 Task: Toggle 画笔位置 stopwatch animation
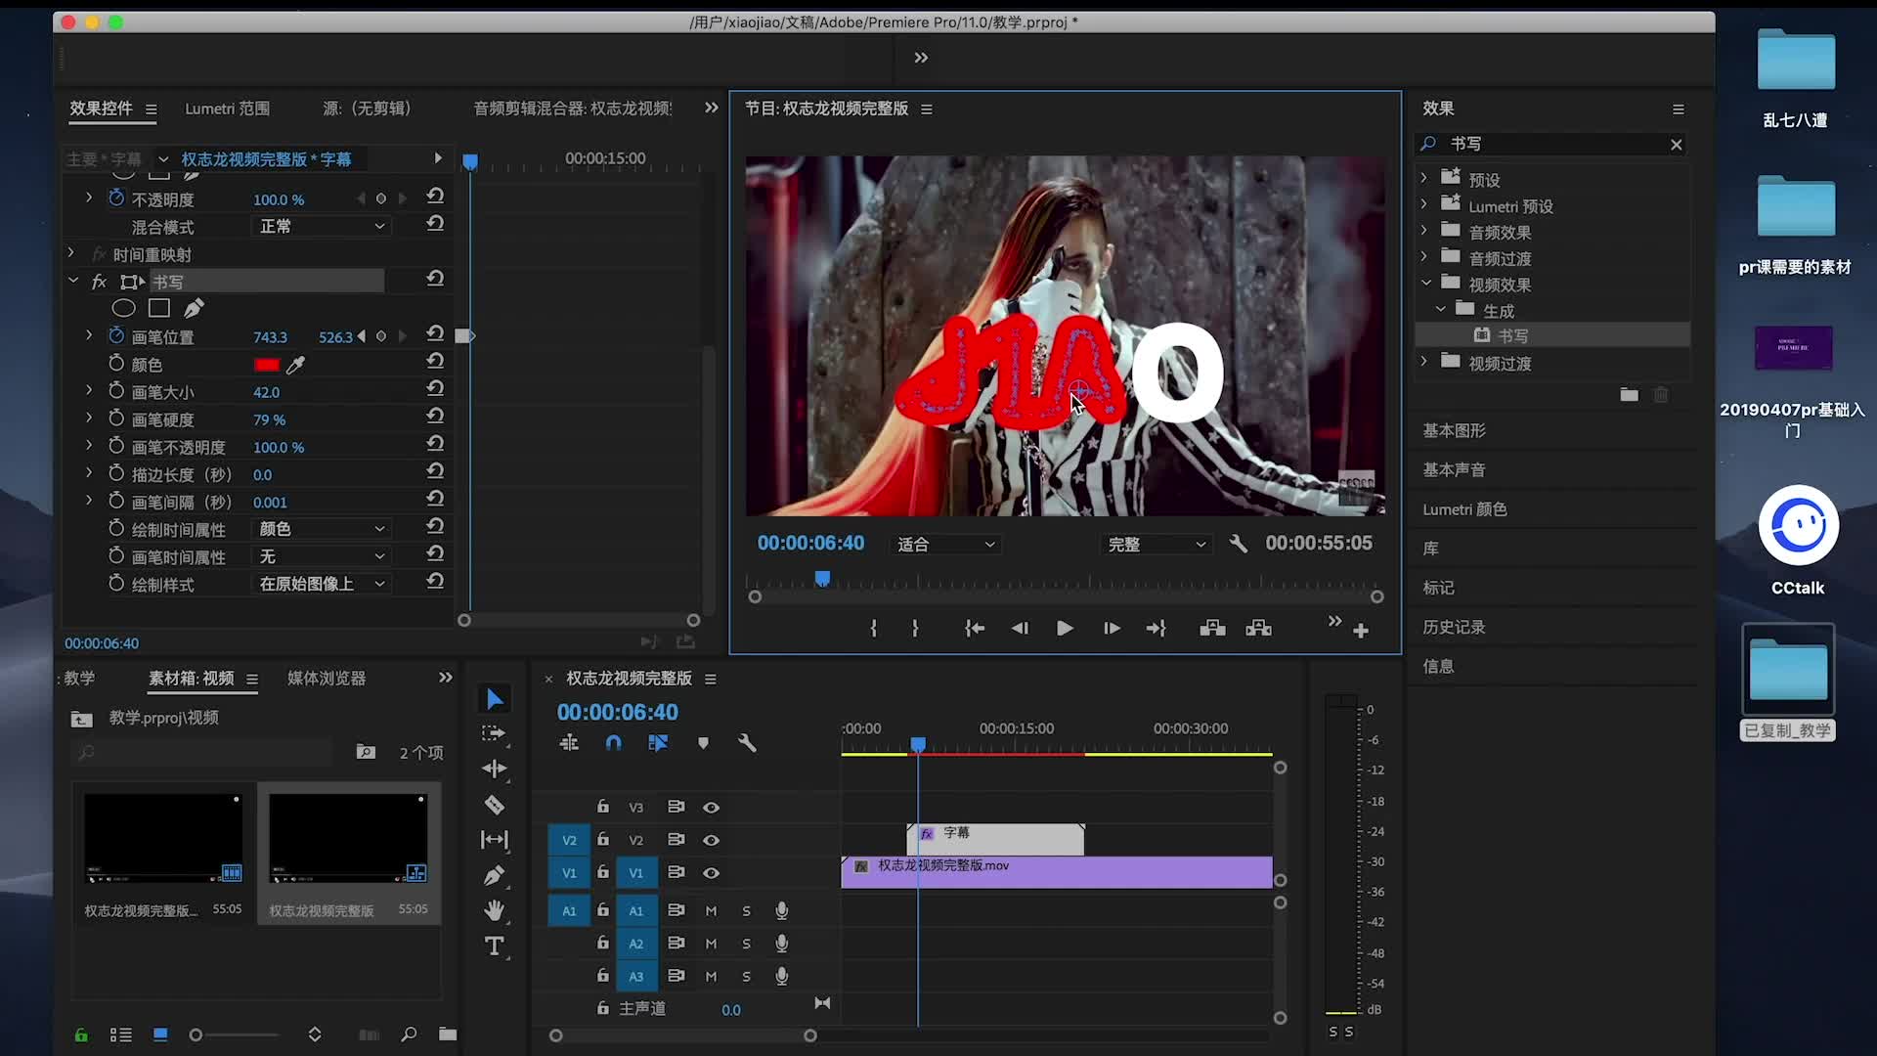(116, 335)
